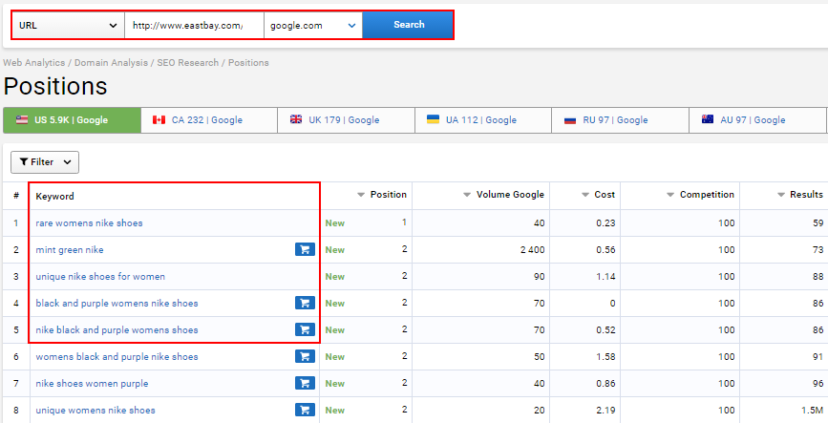Switch to RU 97 Google tab

pyautogui.click(x=620, y=120)
